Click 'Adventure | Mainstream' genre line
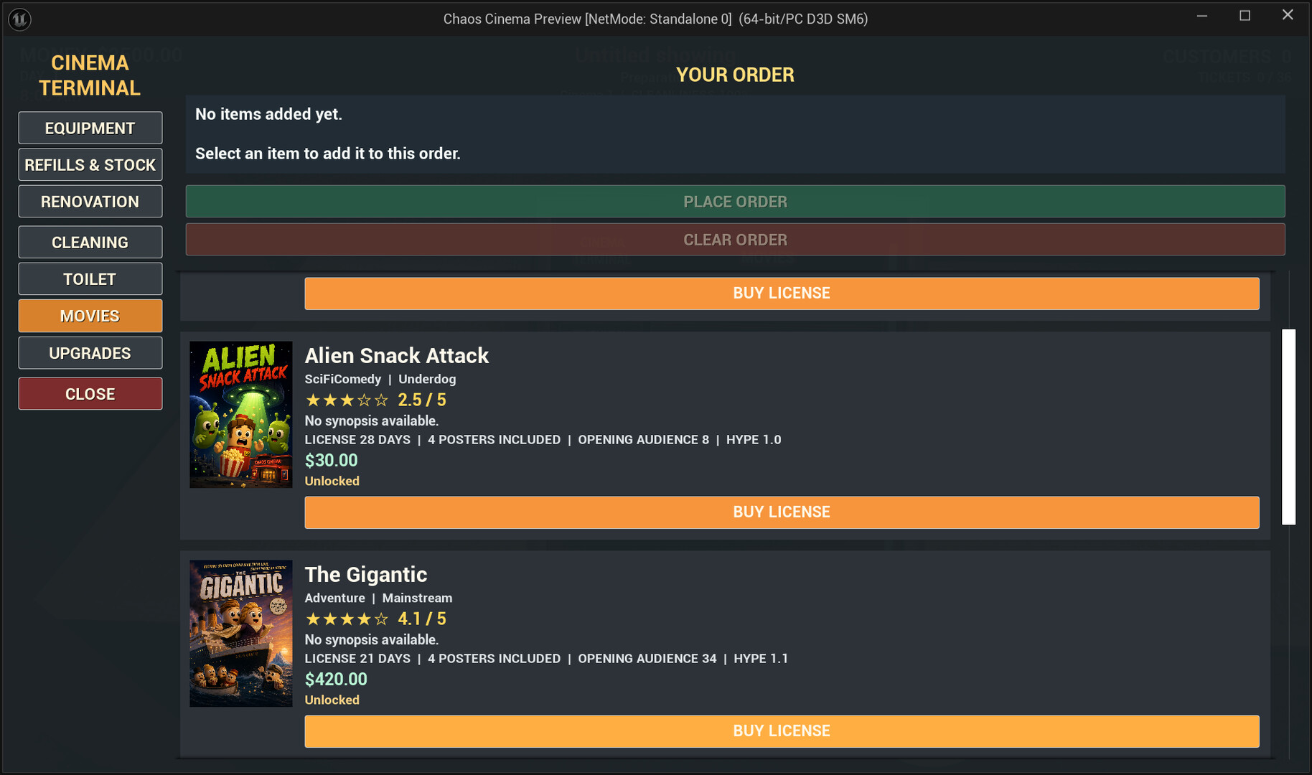This screenshot has width=1312, height=775. coord(379,598)
